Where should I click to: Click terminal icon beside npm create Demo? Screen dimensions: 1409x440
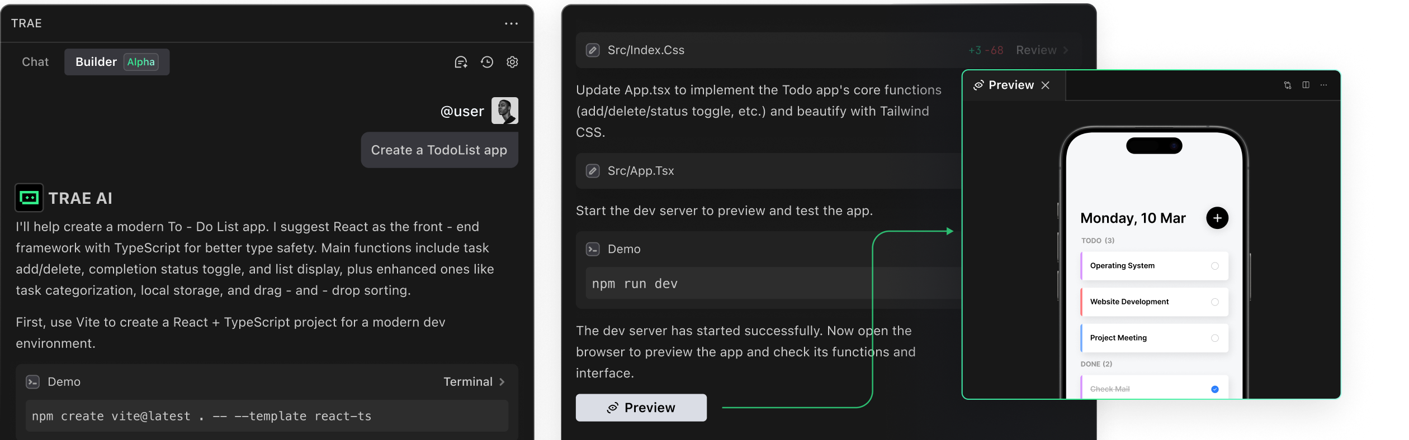pyautogui.click(x=33, y=382)
